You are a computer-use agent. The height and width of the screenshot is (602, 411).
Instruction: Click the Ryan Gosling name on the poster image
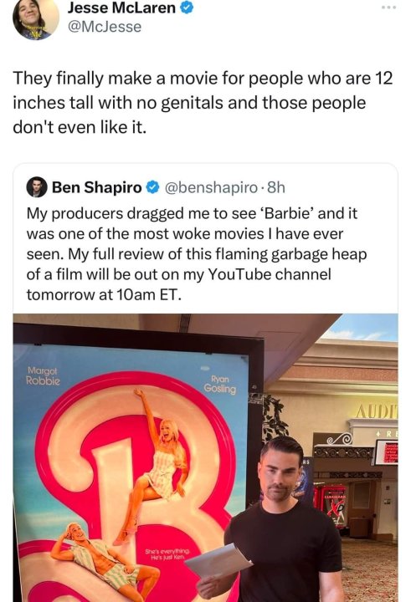(x=220, y=385)
